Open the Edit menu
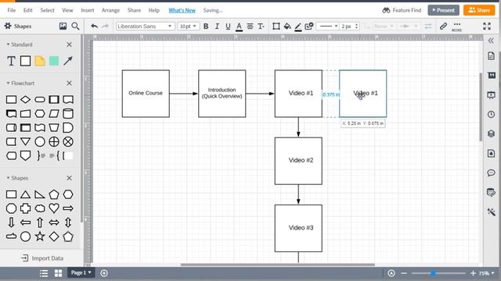Image resolution: width=501 pixels, height=281 pixels. (x=28, y=10)
